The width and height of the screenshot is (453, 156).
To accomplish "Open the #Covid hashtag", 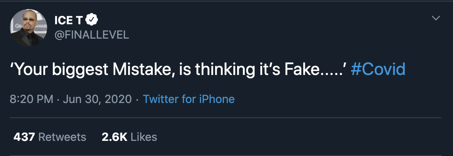I will (378, 70).
